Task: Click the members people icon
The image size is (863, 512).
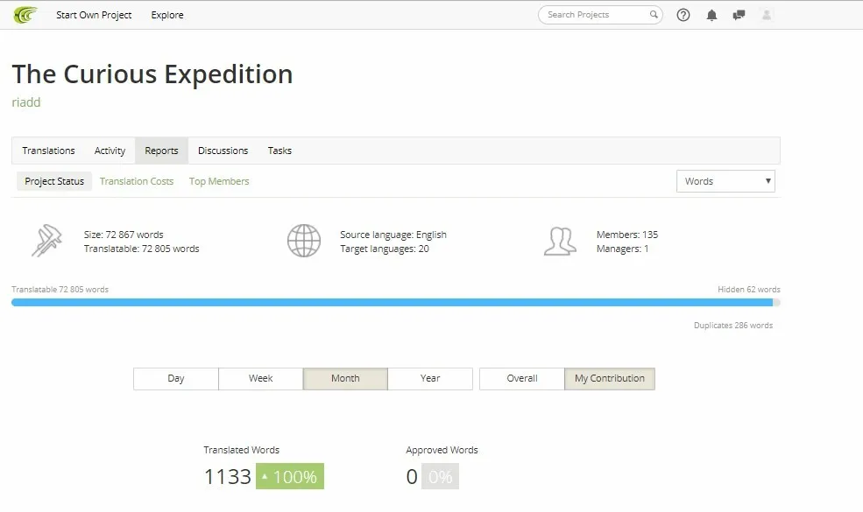Action: [560, 242]
